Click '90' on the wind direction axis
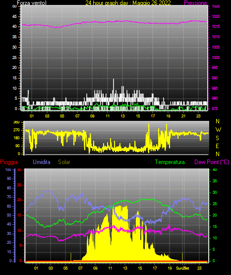 coord(17,146)
